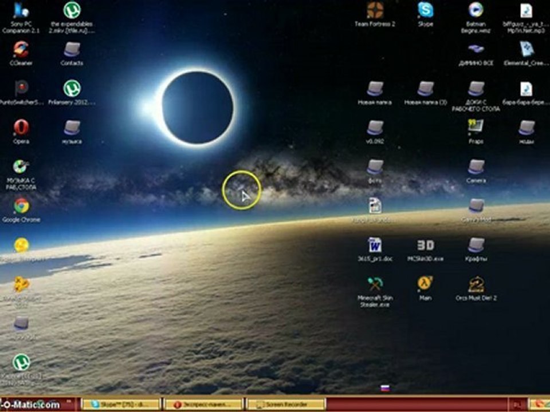Launch Skype from the desktop shortcut
Screen dimensions: 550x412
426,10
